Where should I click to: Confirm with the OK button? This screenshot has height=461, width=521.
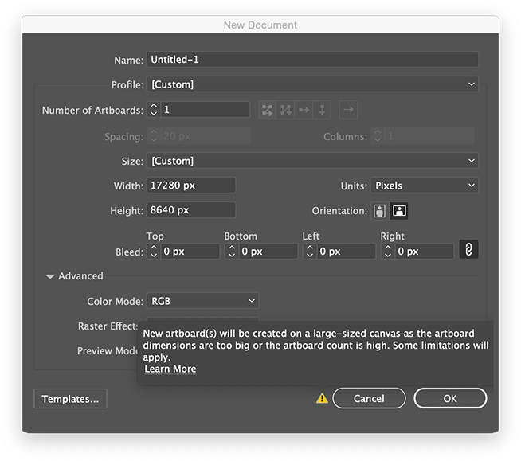coord(450,398)
